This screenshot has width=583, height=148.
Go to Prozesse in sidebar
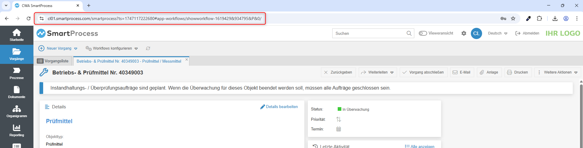17,73
